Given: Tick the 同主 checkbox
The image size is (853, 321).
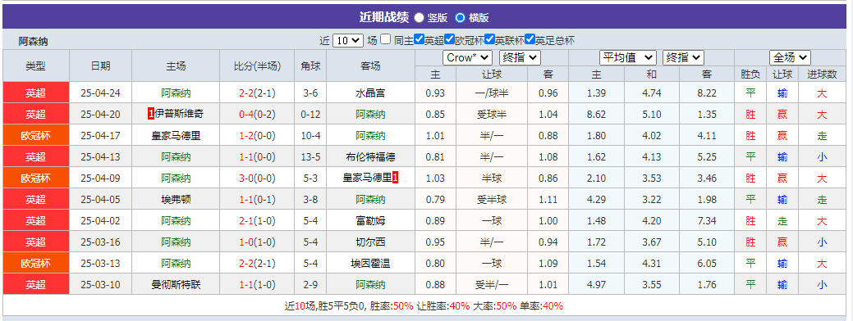Looking at the screenshot, I should tap(385, 39).
